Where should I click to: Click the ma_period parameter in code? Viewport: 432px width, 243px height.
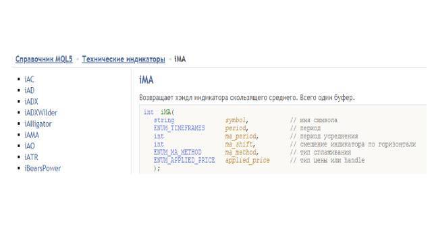tap(240, 136)
